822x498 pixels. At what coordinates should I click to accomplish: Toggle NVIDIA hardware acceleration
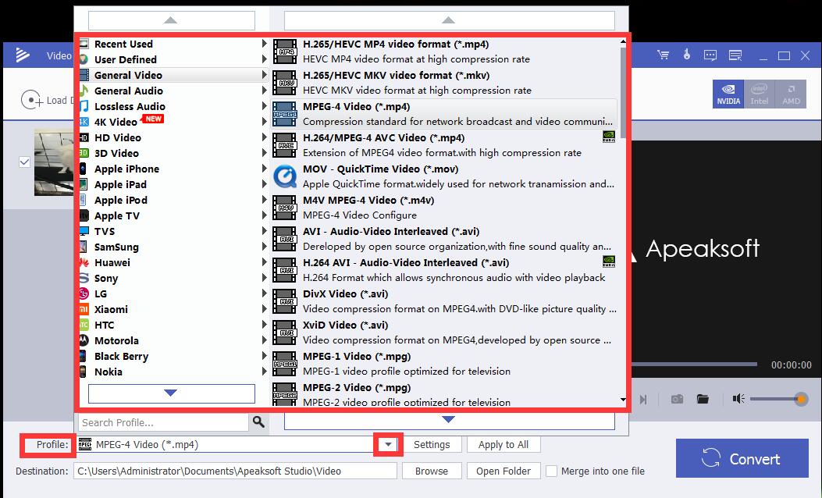[x=728, y=94]
